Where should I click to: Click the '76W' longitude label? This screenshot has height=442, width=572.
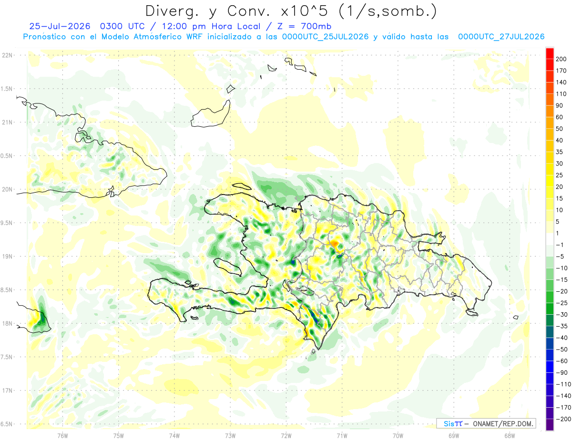62,435
